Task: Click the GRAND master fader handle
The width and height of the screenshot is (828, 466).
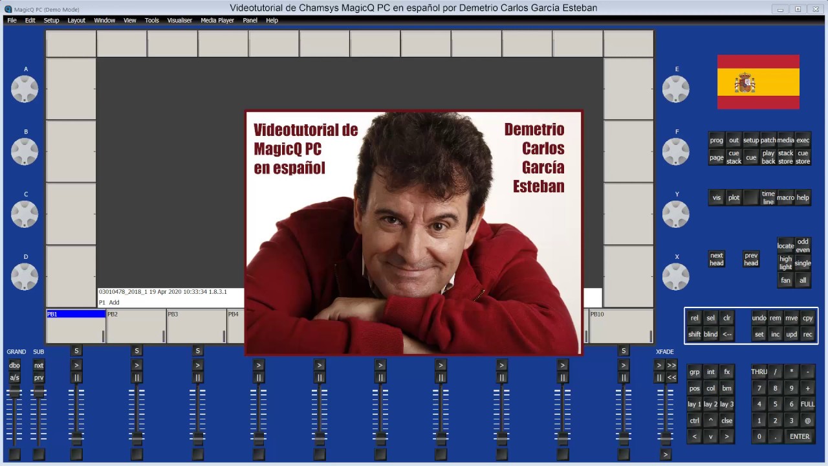Action: (x=14, y=393)
